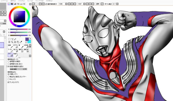This screenshot has height=101, width=173.
Task: Adjust the green (G) channel slider
Action: pos(19,32)
